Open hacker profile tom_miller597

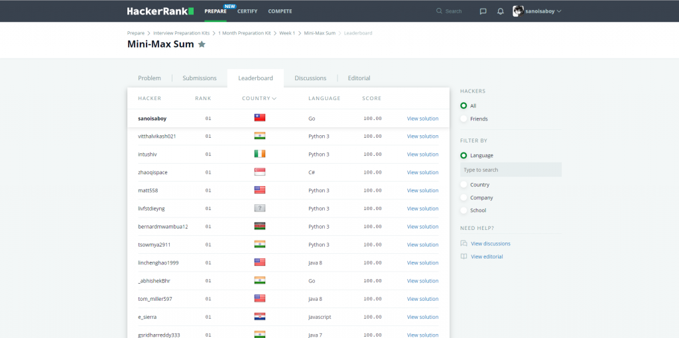pos(154,299)
